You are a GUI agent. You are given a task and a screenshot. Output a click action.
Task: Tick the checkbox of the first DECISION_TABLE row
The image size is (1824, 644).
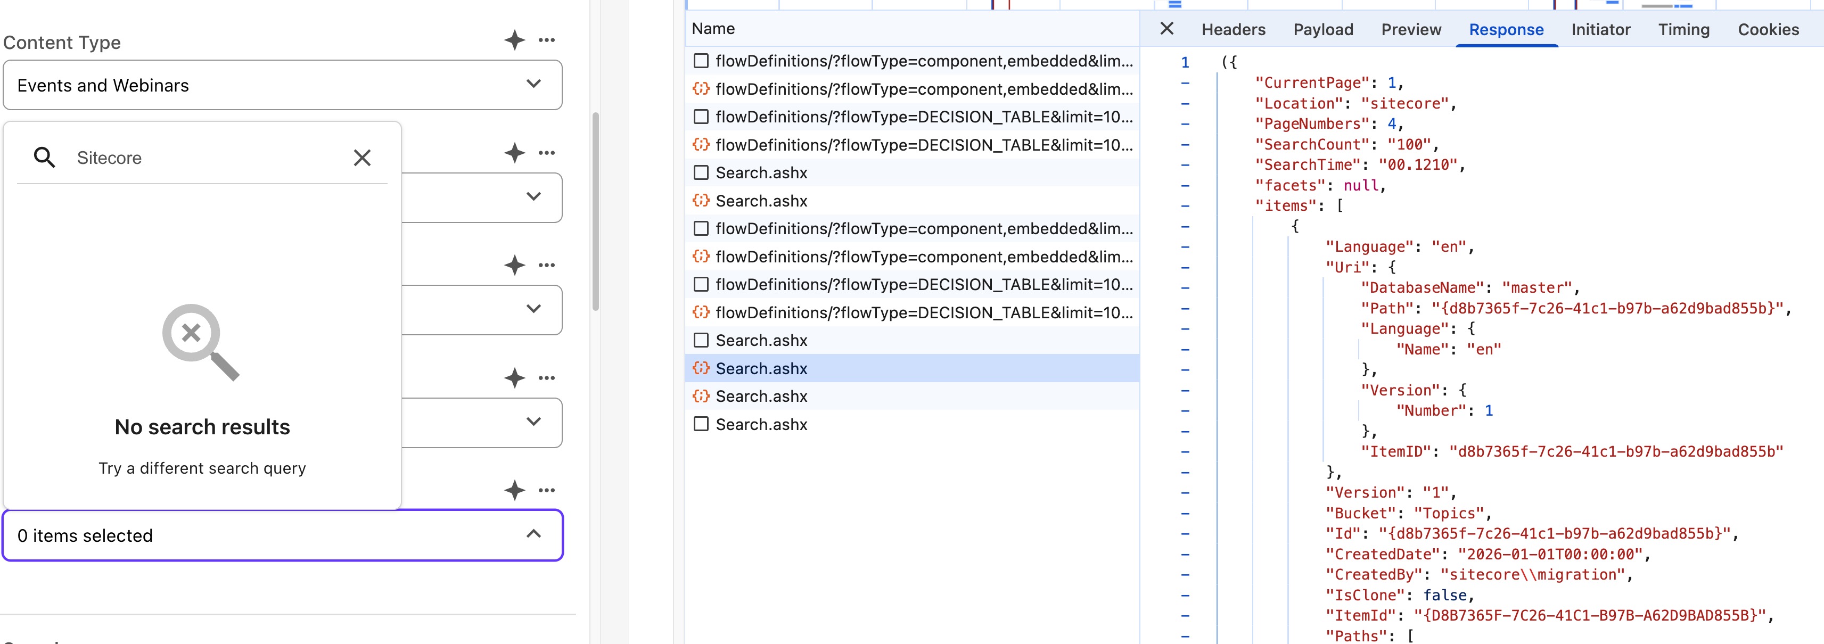701,117
